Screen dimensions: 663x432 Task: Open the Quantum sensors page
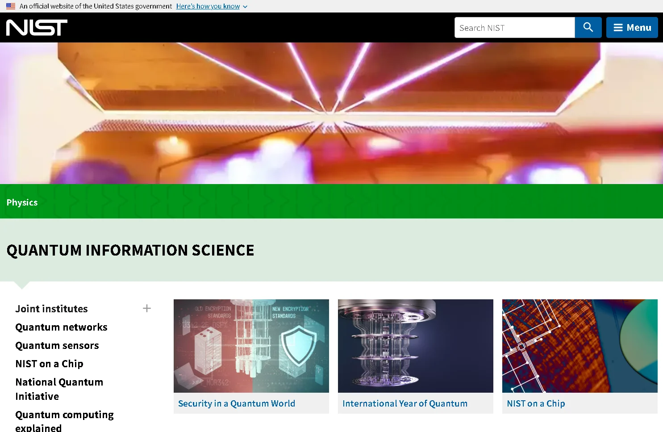(57, 345)
